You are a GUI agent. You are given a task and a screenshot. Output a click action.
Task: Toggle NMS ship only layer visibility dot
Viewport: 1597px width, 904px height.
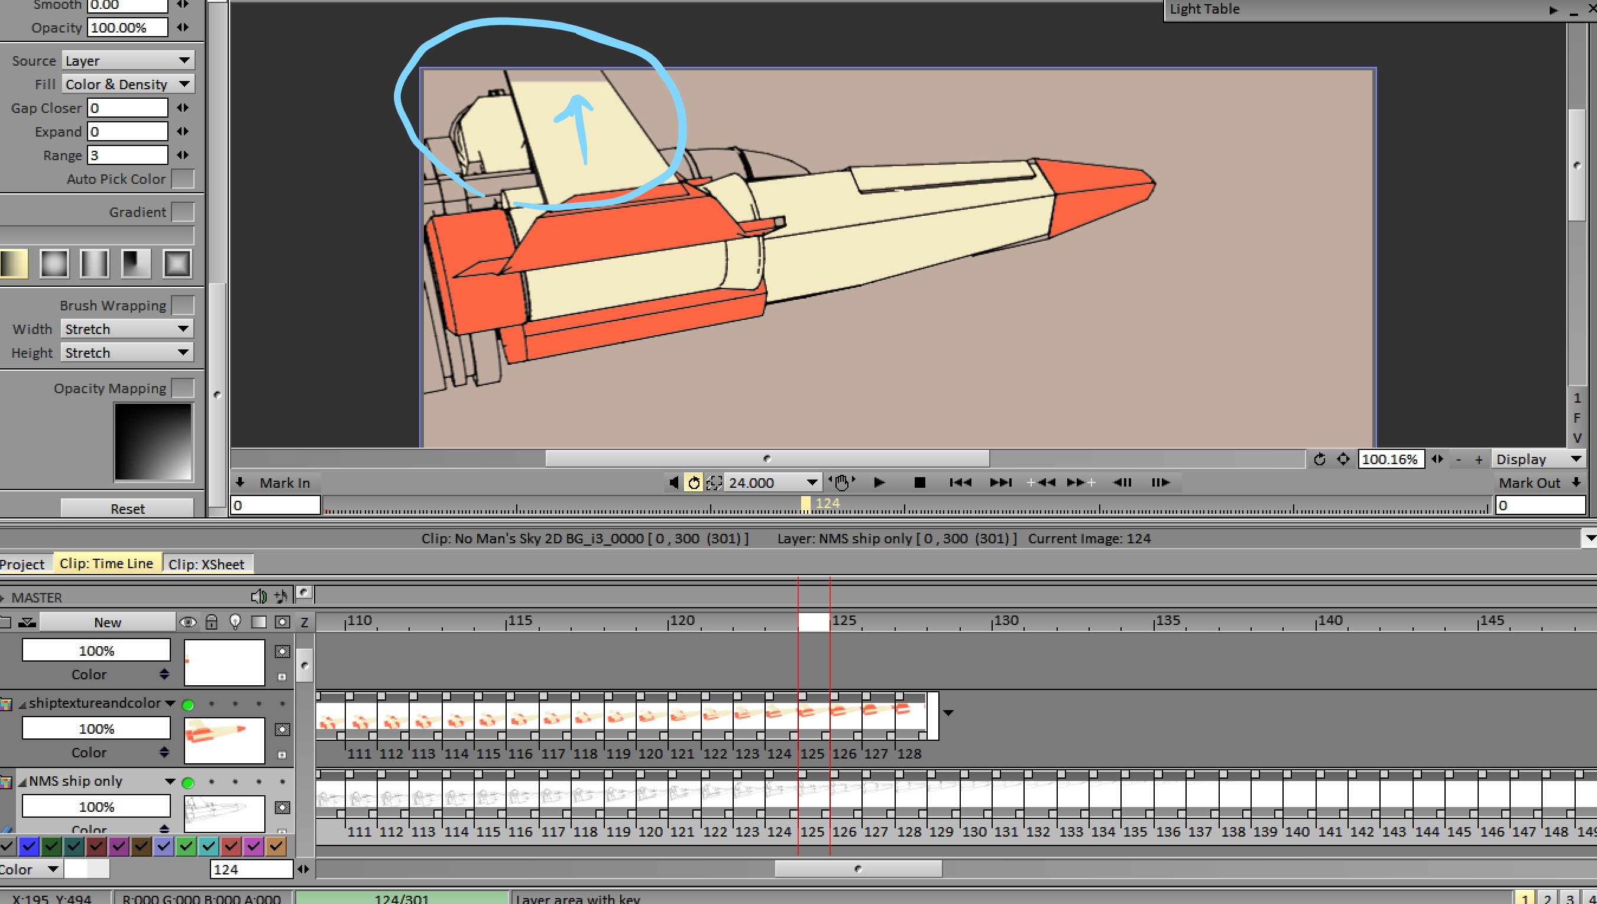point(187,782)
